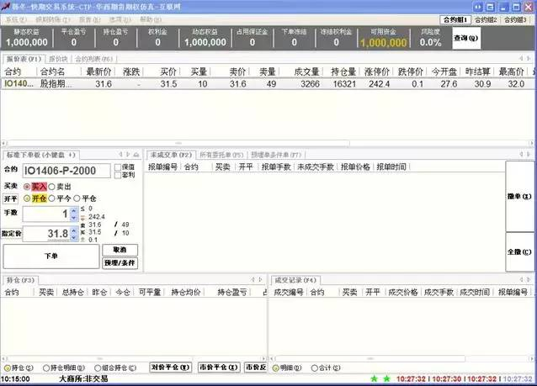
Task: Select the 平今 close-today radio button
Action: coord(51,198)
